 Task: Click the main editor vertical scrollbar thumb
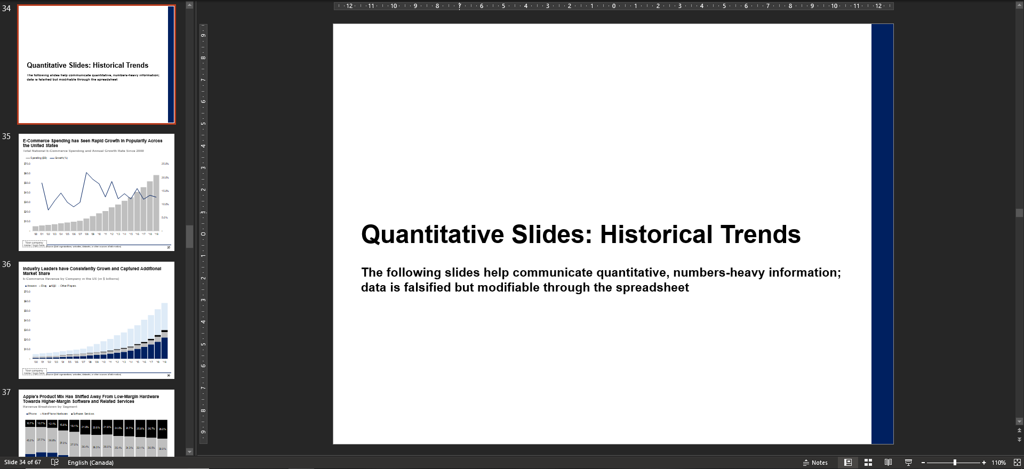pos(1019,213)
